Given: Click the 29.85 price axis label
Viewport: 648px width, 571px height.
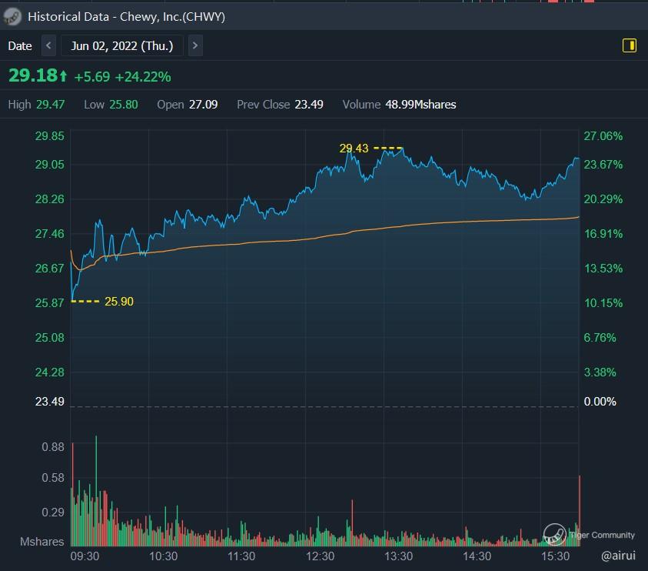Looking at the screenshot, I should click(50, 136).
